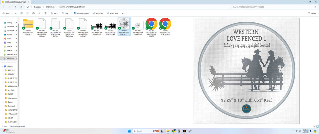The height and width of the screenshot is (134, 319).
Task: Click the Share icon in toolbar
Action: click(40, 13)
